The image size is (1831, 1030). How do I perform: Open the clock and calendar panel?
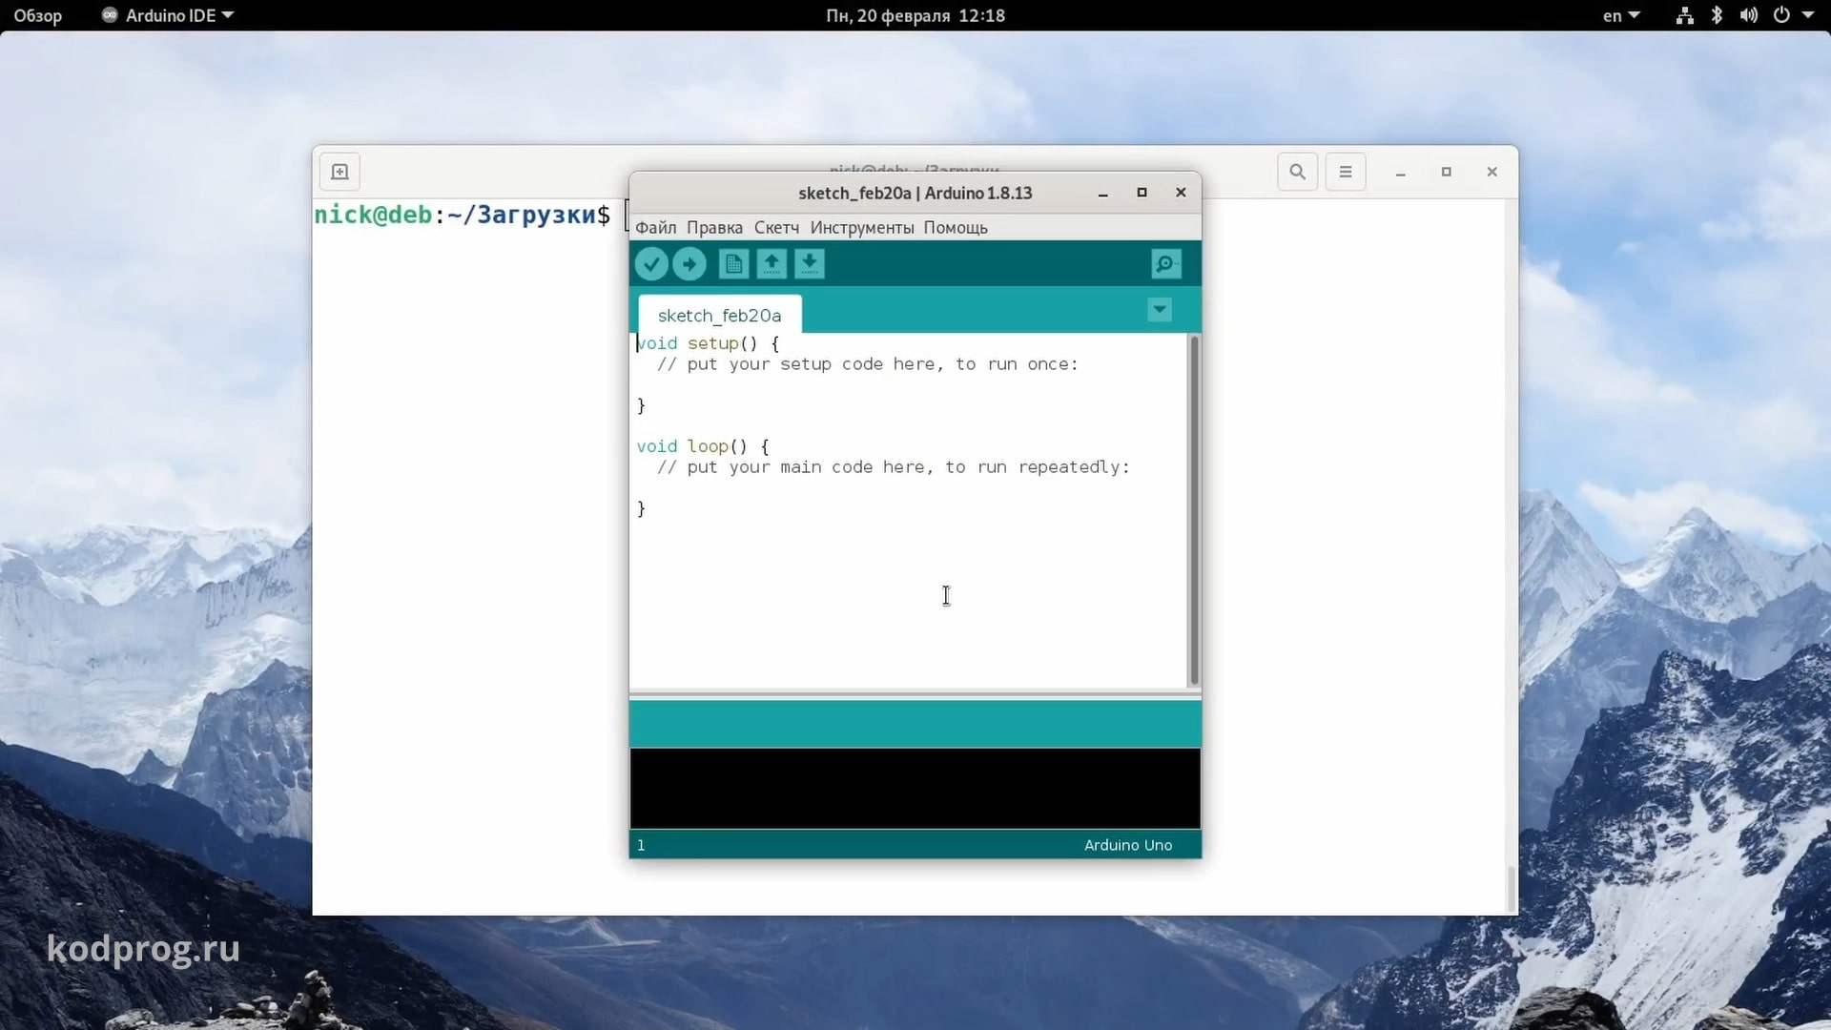915,15
